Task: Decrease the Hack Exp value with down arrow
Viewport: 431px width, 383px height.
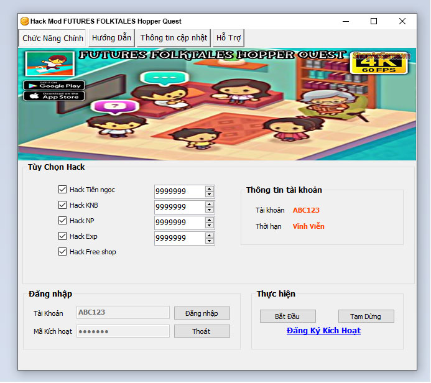Action: (210, 241)
